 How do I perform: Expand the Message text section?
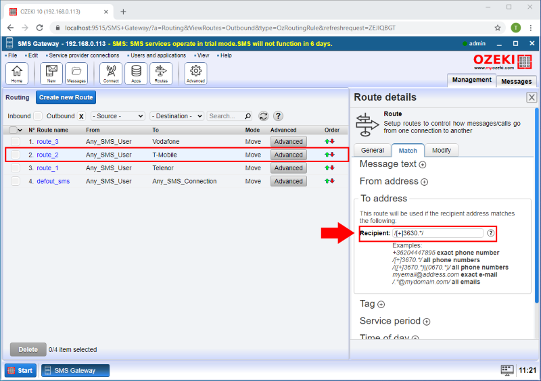click(422, 165)
